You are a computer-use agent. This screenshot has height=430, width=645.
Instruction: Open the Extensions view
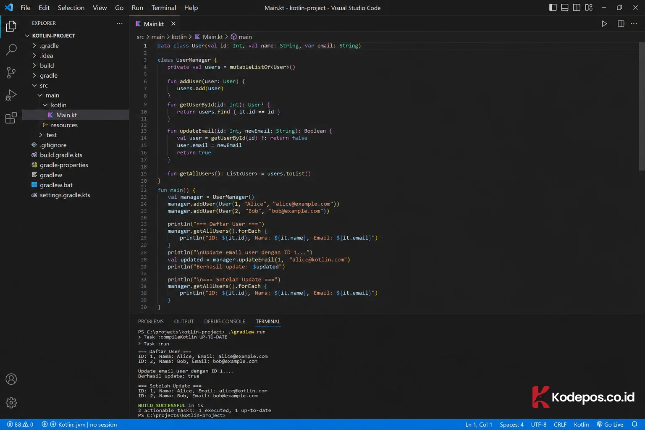click(x=11, y=118)
